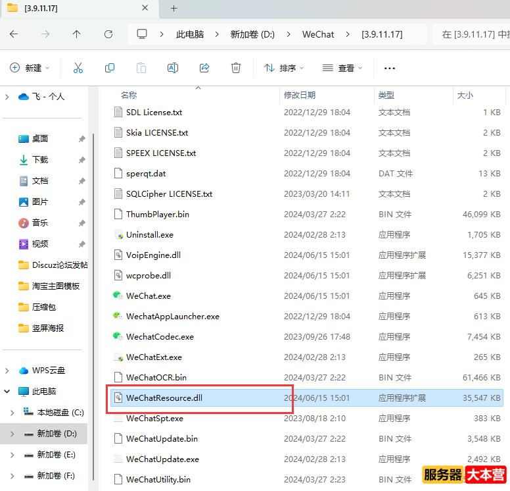Collapse the 此电脑 tree node
This screenshot has width=510, height=491.
pyautogui.click(x=7, y=392)
